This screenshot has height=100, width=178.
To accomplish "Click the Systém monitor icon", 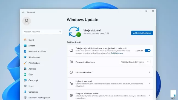I will [x=25, y=46].
